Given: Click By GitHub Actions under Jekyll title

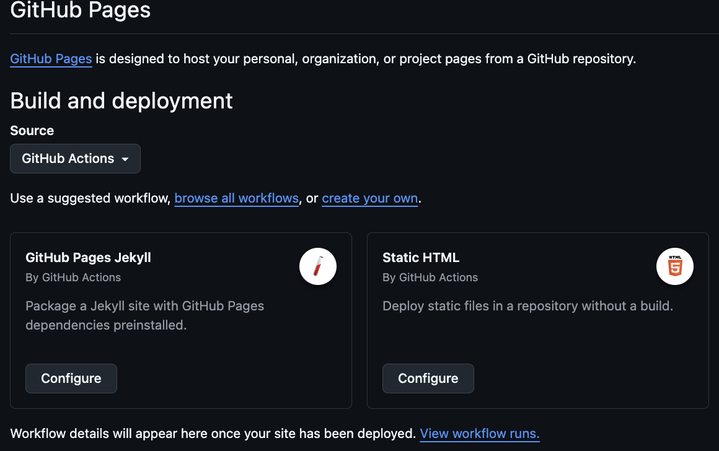Looking at the screenshot, I should click(73, 278).
